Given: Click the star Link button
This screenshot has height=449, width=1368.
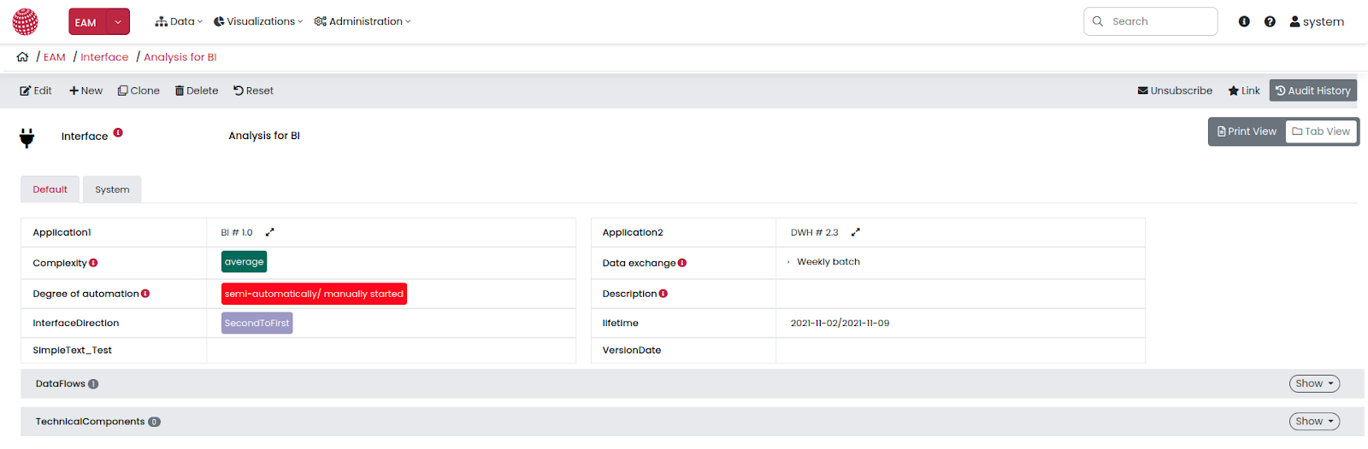Looking at the screenshot, I should pos(1244,90).
